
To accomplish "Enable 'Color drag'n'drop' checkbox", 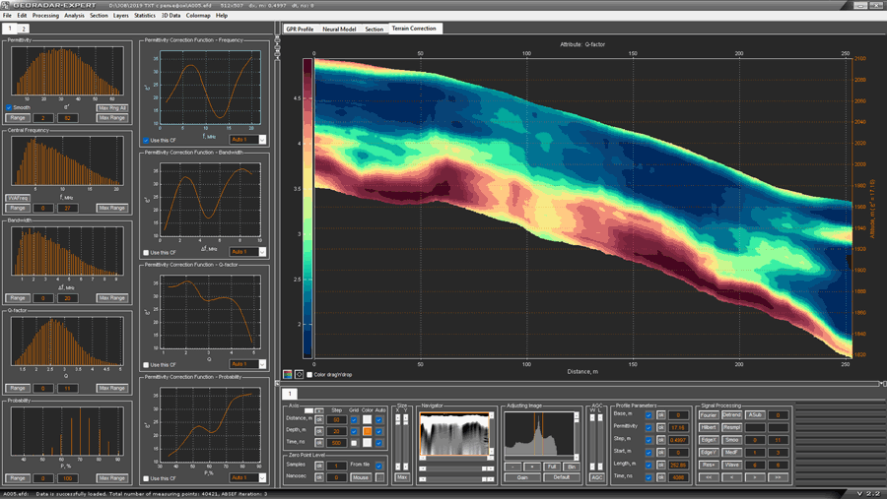I will [x=309, y=375].
